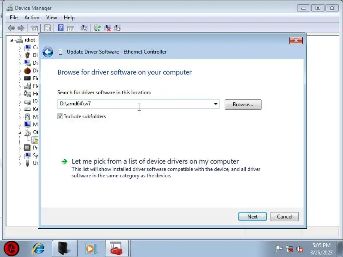The width and height of the screenshot is (343, 257).
Task: Open the Help menu
Action: coord(69,18)
